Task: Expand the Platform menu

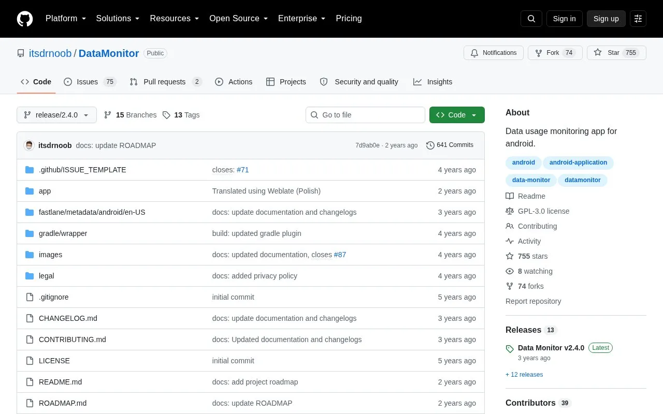Action: pos(66,19)
